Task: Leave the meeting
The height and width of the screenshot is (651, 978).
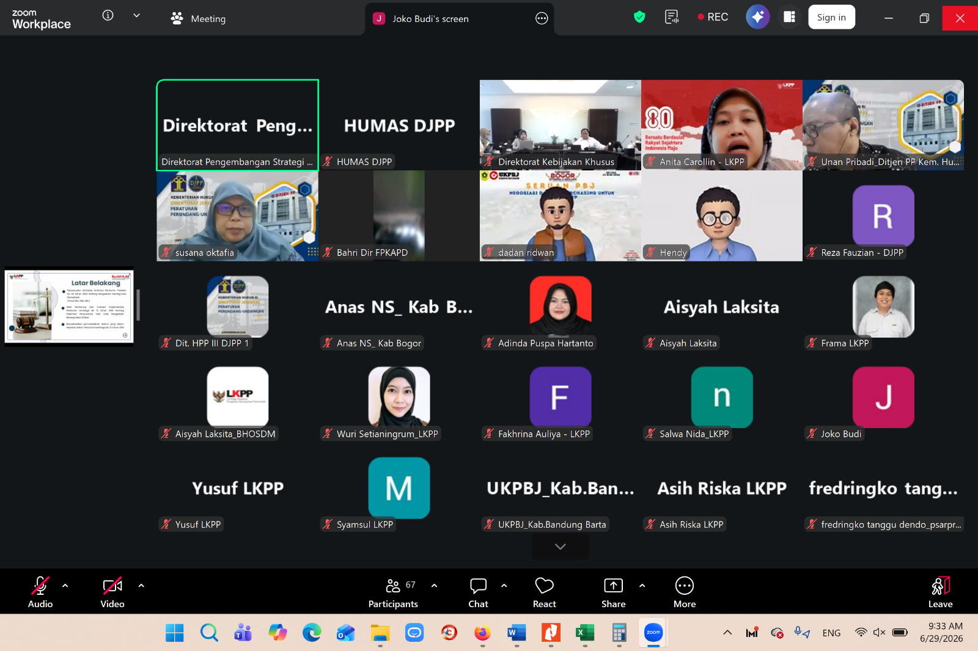Action: 940,592
